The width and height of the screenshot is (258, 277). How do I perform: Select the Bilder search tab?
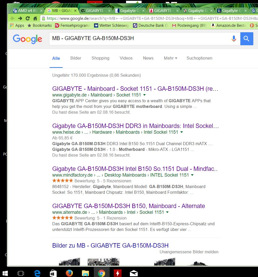(76, 58)
